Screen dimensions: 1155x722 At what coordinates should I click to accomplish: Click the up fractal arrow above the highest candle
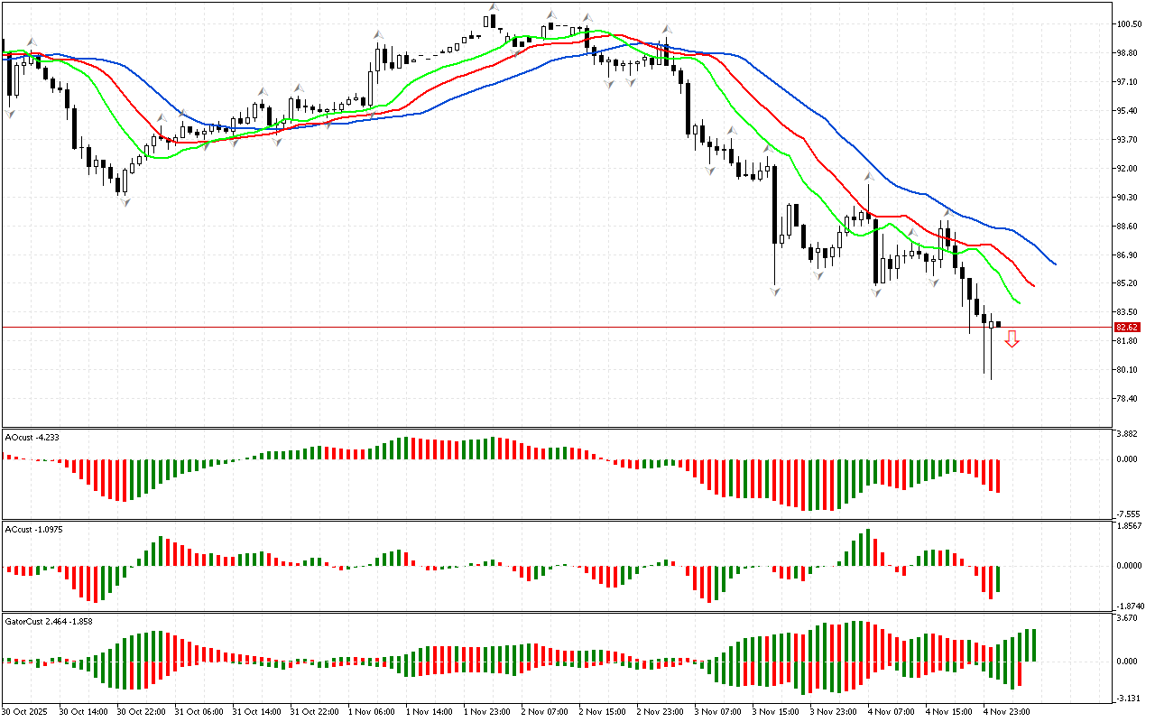(x=493, y=7)
